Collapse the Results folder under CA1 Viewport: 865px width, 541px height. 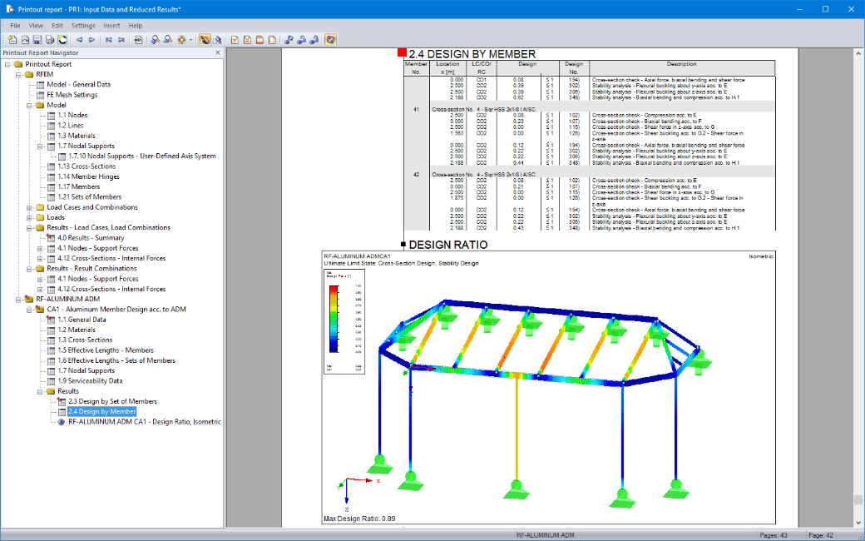[40, 391]
